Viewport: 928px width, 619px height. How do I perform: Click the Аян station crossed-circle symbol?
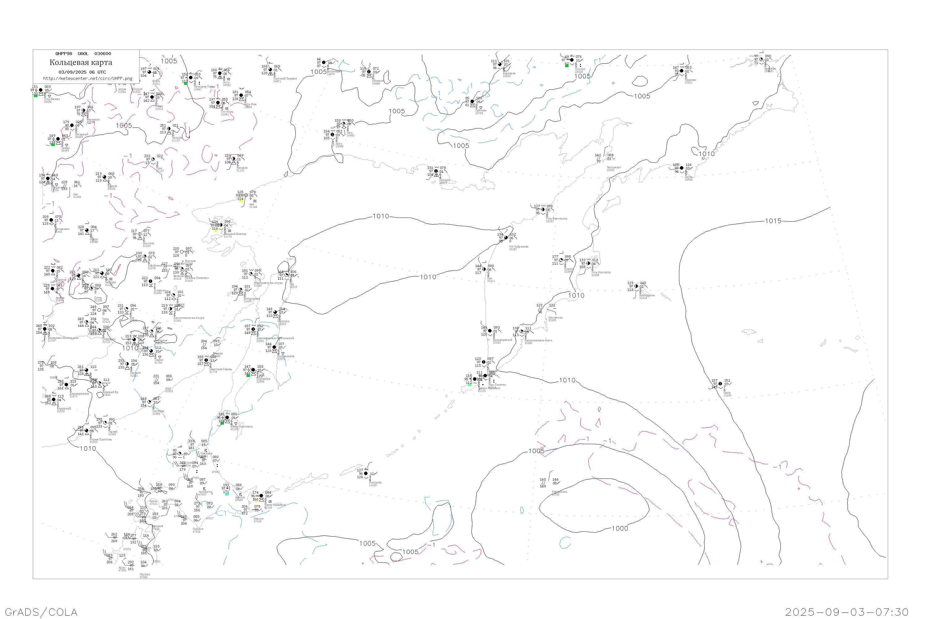pyautogui.click(x=246, y=195)
